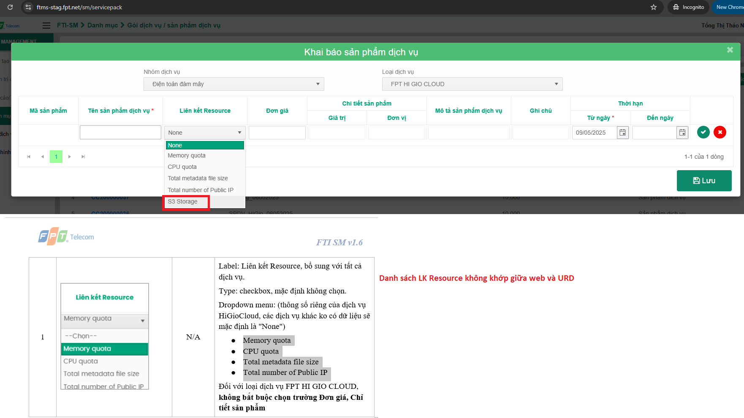Click the Tên sản phẩm dịch vụ field

120,133
